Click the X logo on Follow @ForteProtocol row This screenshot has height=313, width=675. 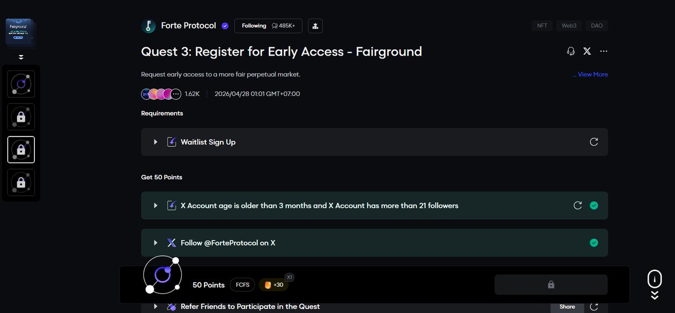click(172, 243)
